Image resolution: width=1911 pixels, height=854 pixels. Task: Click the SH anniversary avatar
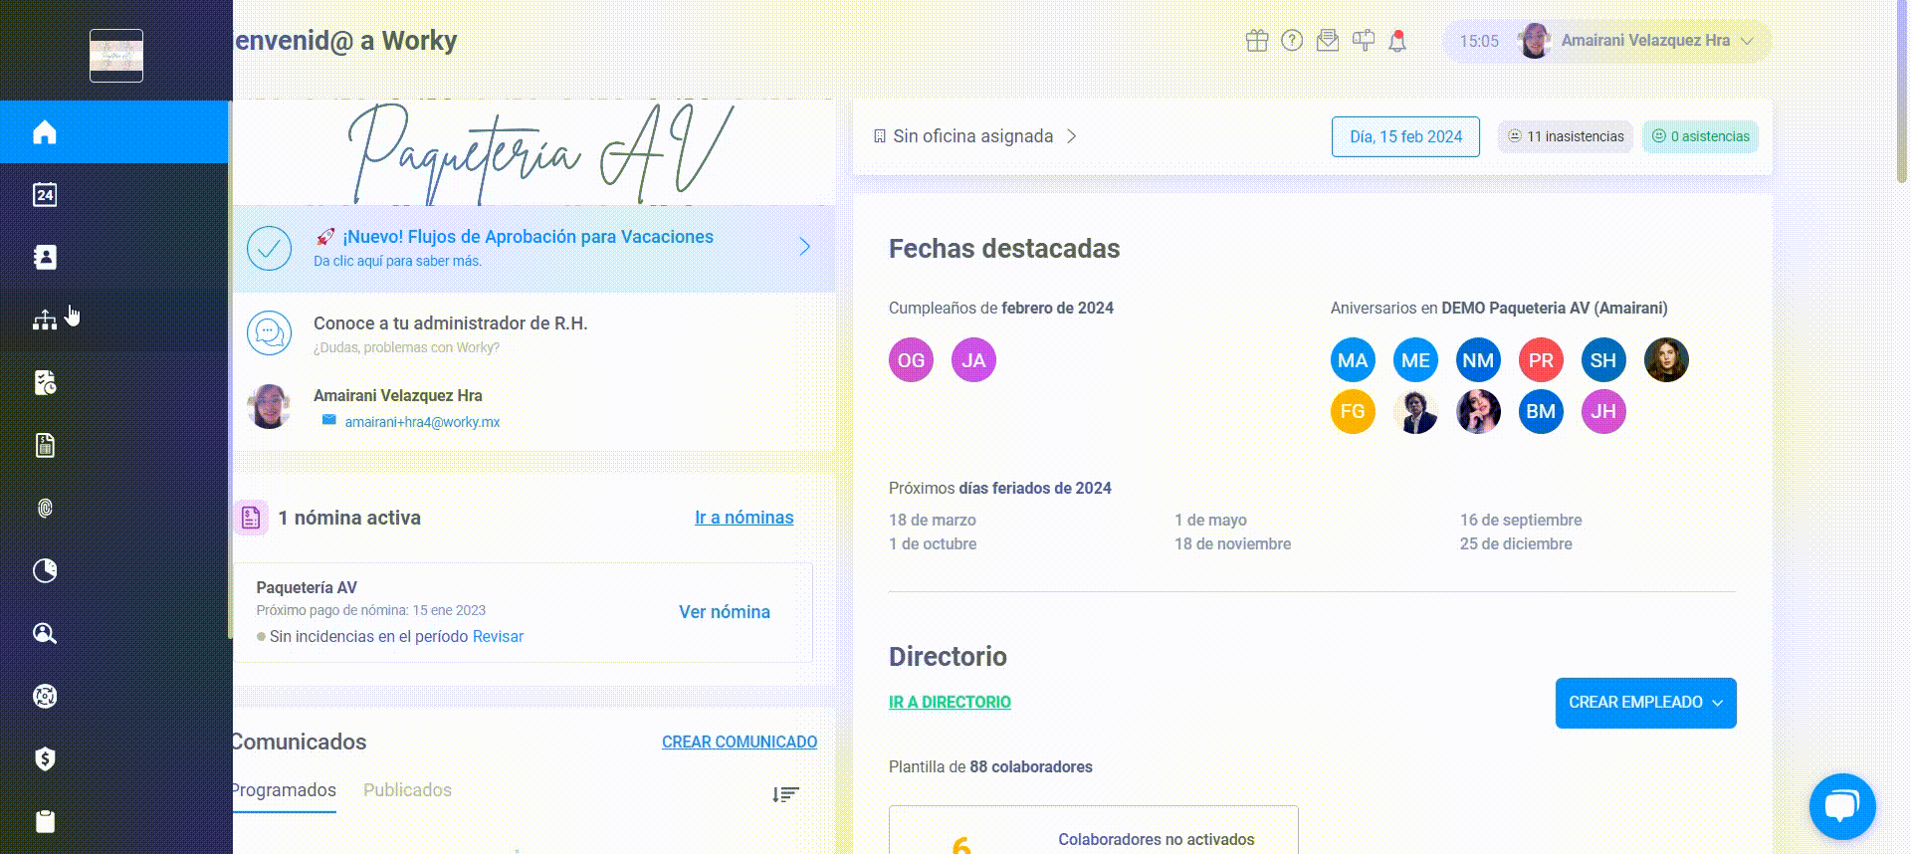tap(1603, 360)
